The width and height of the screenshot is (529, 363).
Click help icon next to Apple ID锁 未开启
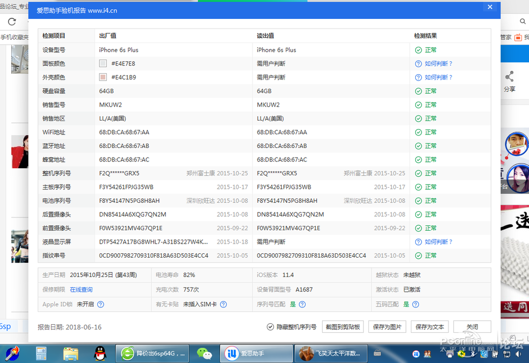[x=100, y=304]
